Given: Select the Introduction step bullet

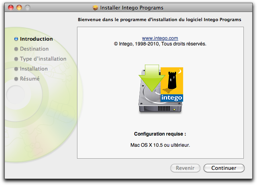Looking at the screenshot, I should tap(16, 39).
